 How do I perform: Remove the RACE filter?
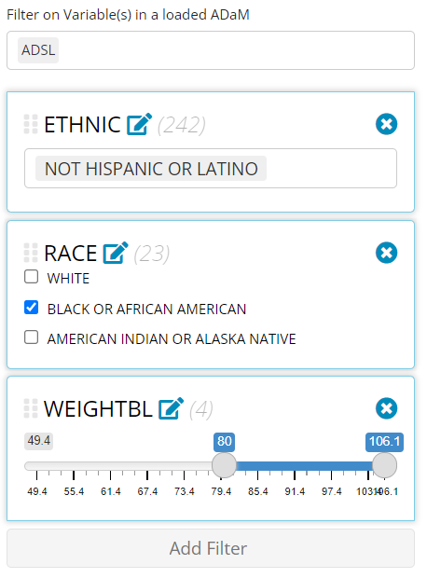(386, 253)
